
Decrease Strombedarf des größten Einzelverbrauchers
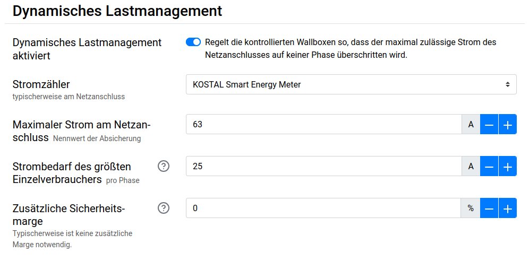click(489, 167)
